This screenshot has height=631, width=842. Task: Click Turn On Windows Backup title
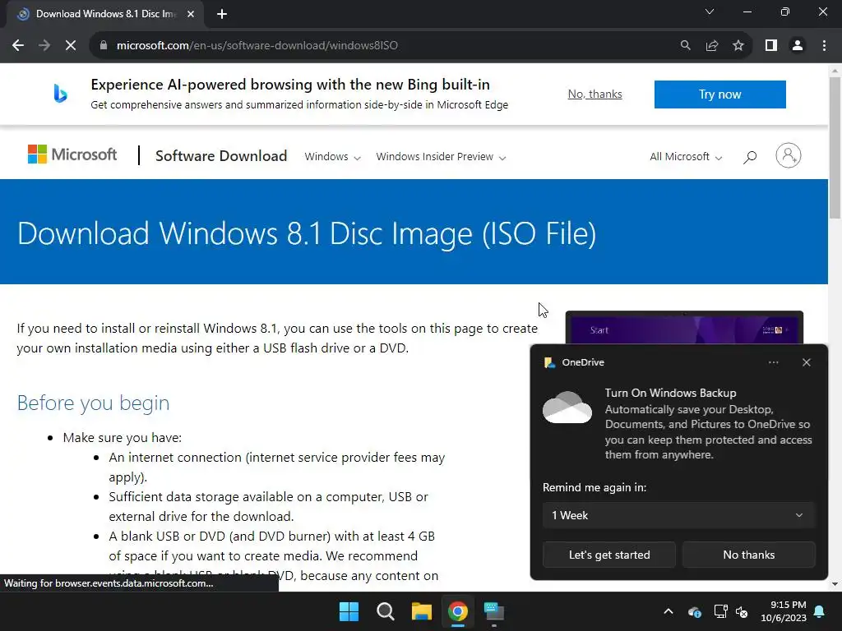[670, 393]
